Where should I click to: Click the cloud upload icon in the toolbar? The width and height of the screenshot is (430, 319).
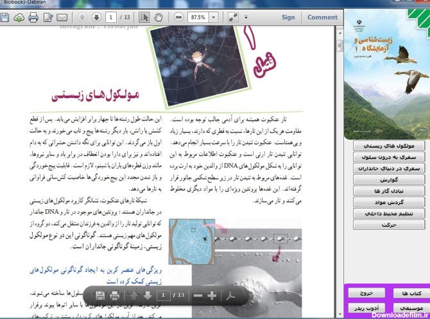tap(19, 17)
